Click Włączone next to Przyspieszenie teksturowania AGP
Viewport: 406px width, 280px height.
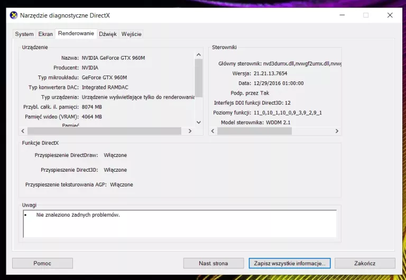click(122, 184)
